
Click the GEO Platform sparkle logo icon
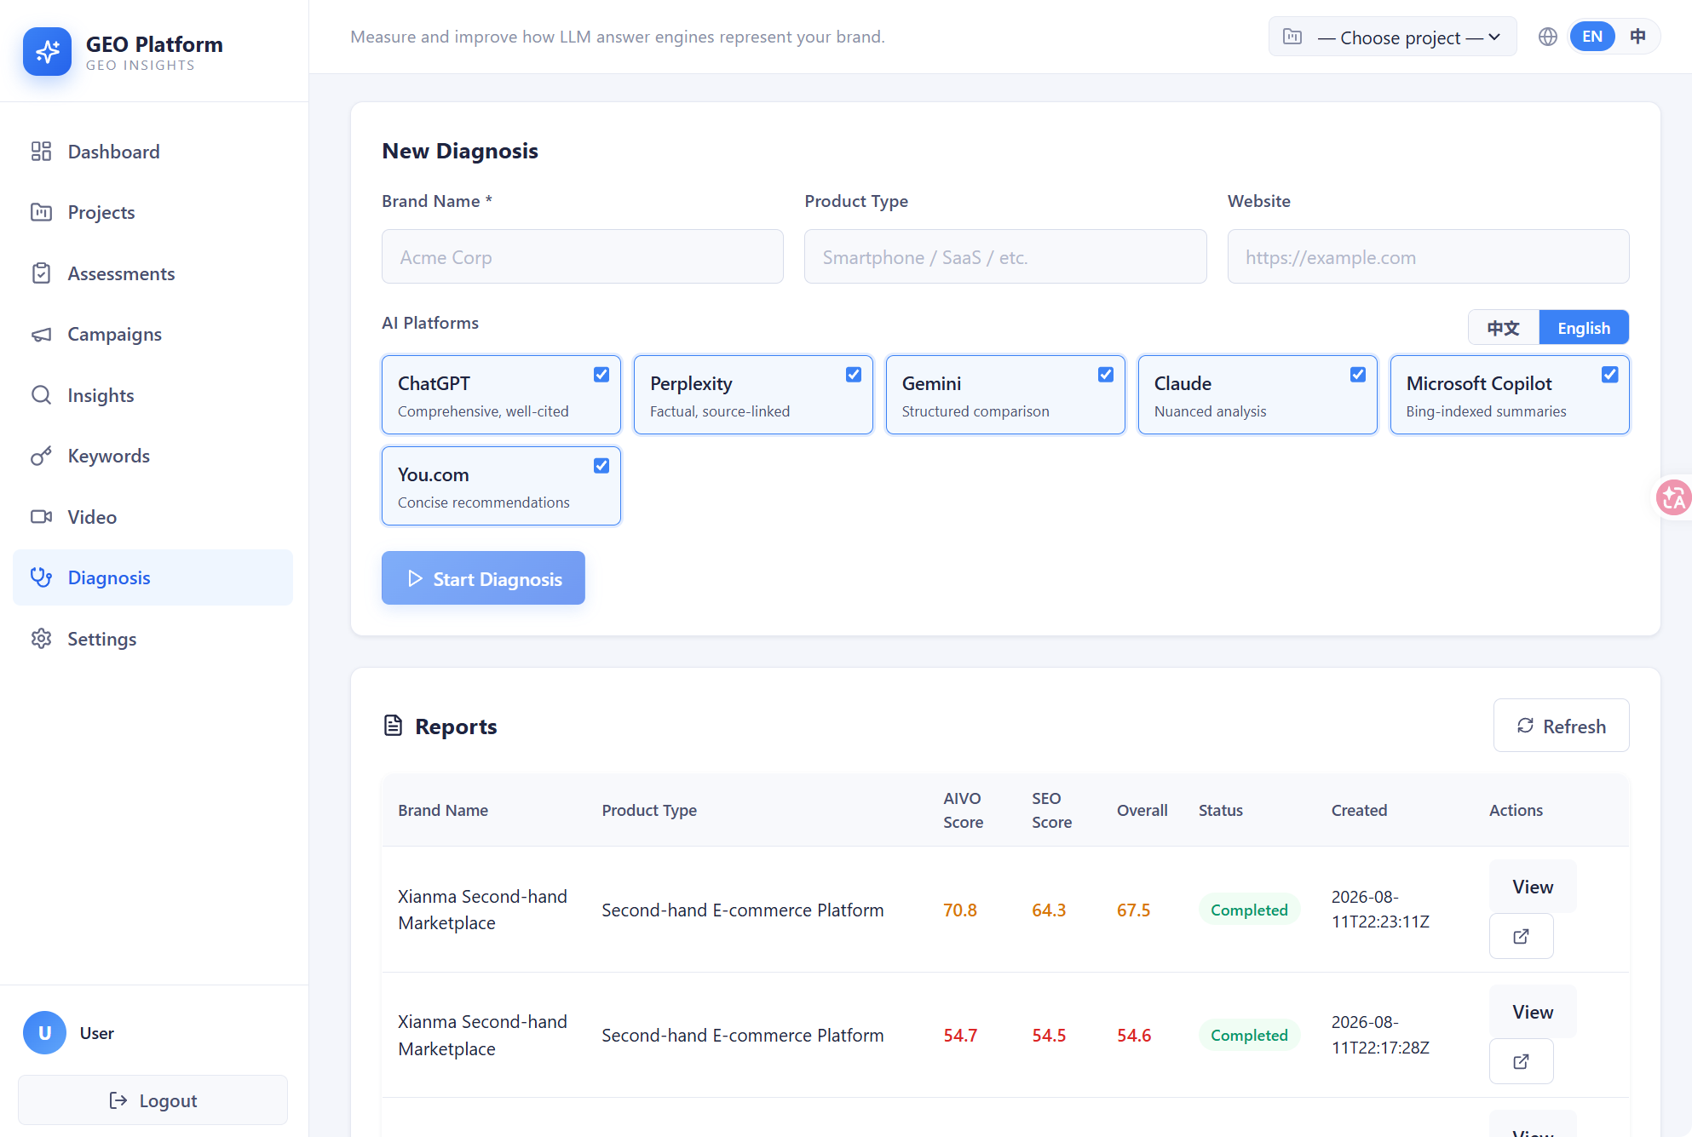47,52
